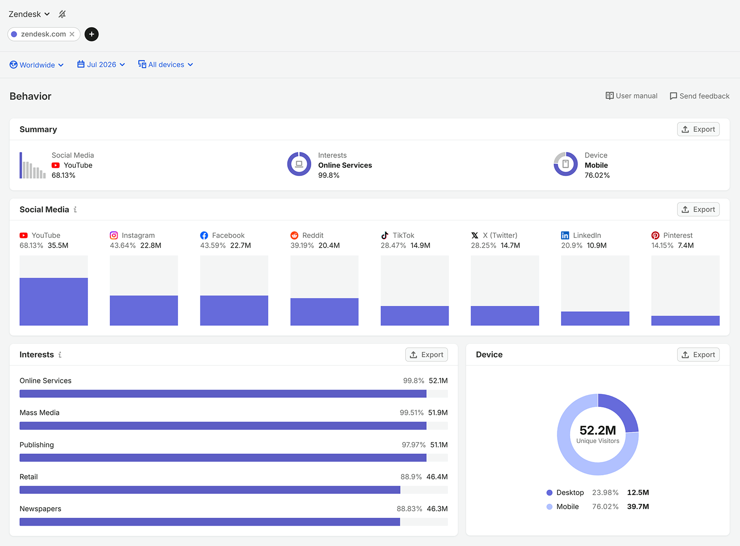Screen dimensions: 740x546
Task: Click the Mobile device donut icon in Summary
Action: 566,164
